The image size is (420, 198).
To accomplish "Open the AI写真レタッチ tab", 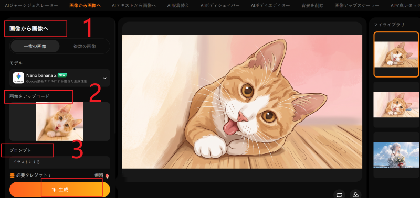I will click(x=405, y=5).
